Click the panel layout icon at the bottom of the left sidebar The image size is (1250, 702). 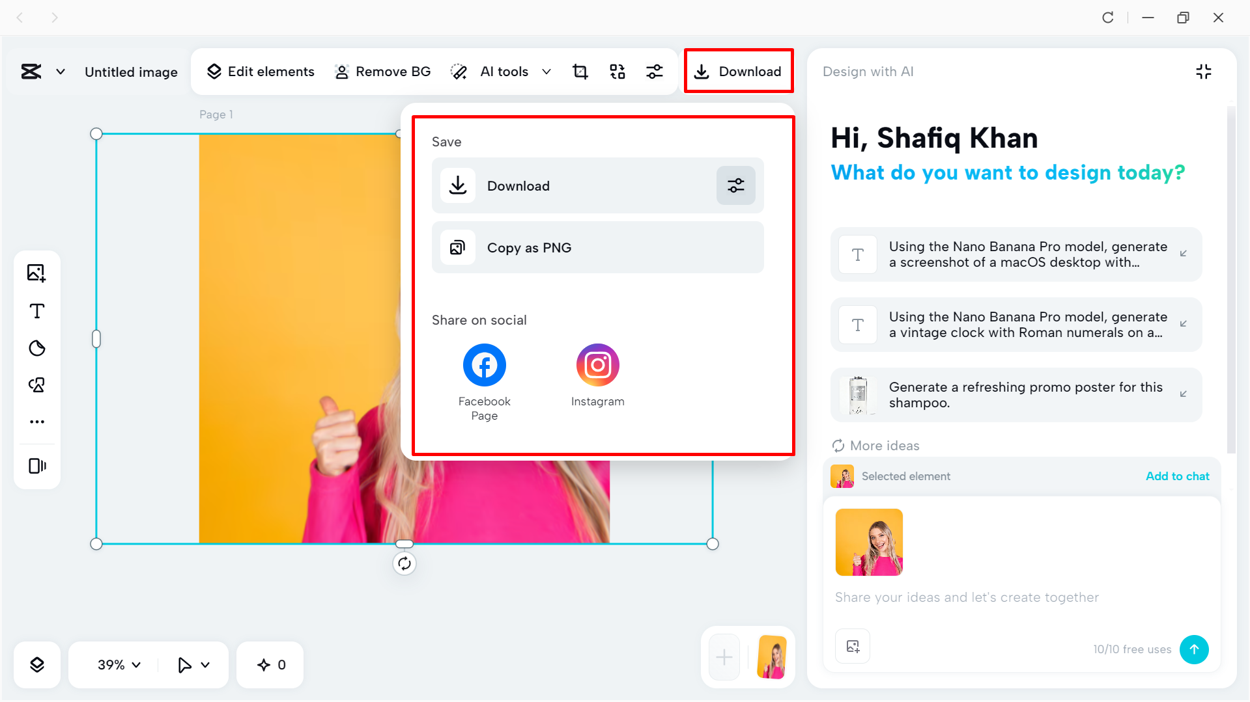click(x=37, y=466)
